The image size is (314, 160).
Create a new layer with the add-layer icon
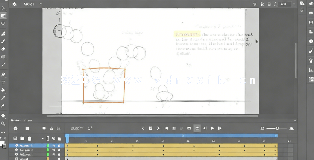[15, 138]
